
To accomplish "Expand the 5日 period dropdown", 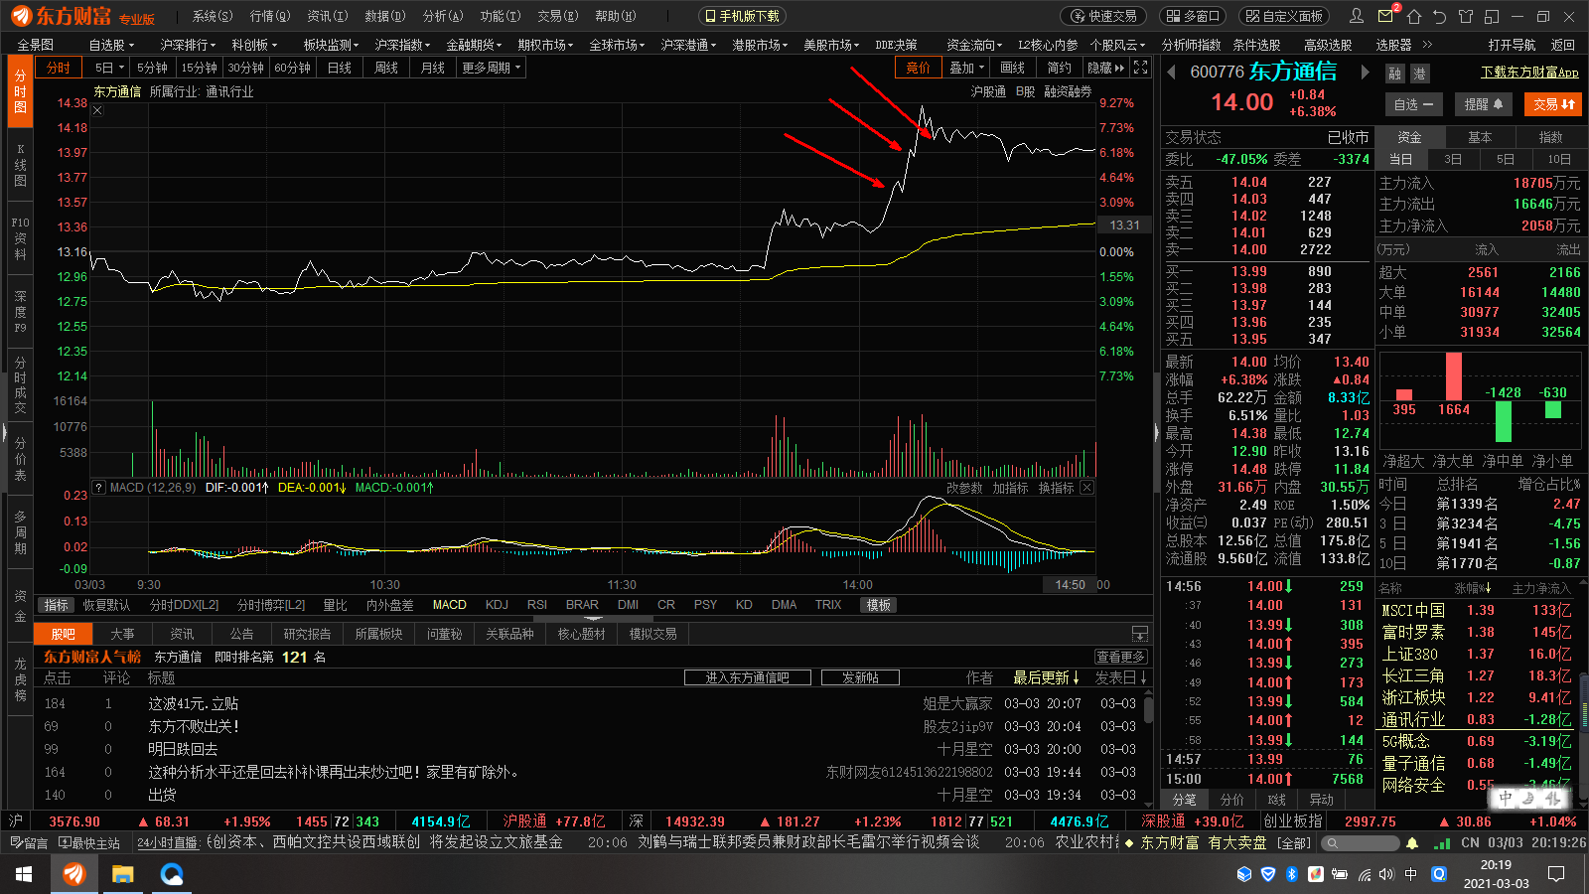I will pos(109,68).
